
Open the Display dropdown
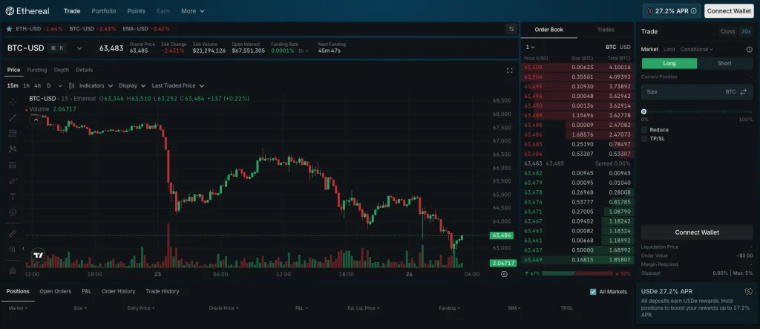tap(132, 85)
